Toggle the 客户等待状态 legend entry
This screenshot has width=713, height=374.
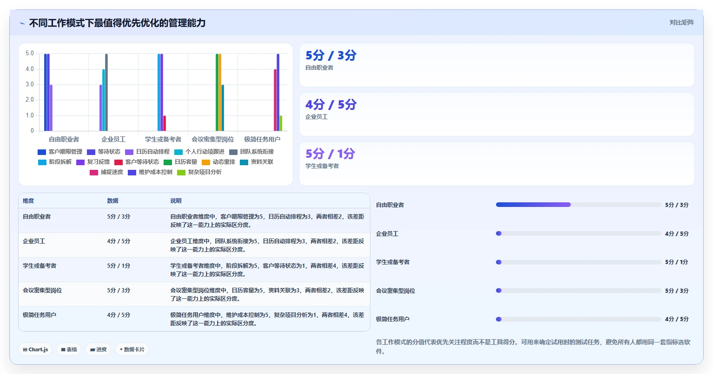[x=137, y=162]
